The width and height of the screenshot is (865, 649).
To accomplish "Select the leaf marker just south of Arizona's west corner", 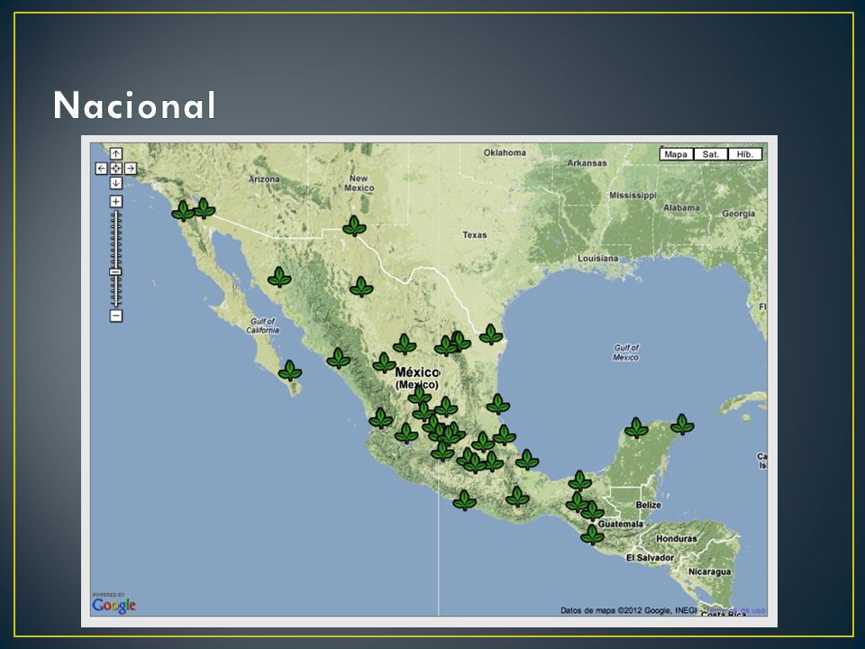I will click(204, 208).
